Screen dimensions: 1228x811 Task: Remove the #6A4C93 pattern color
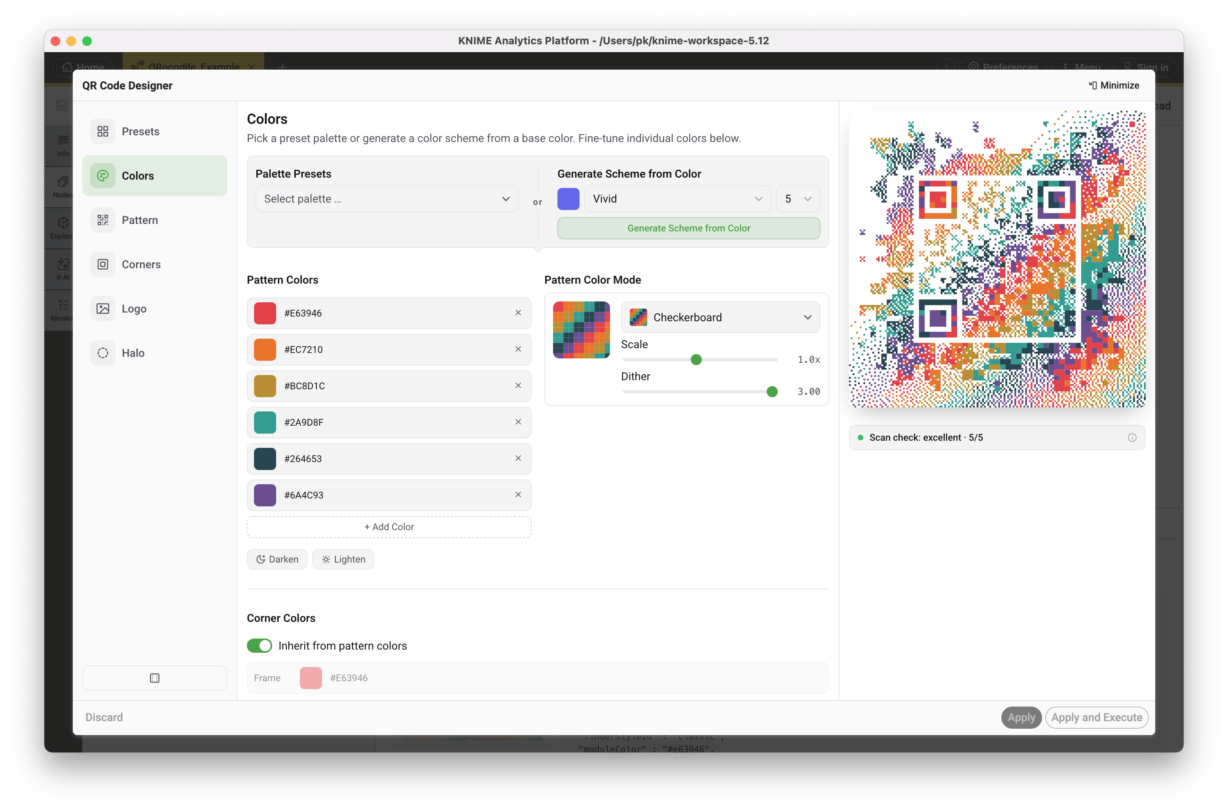518,495
